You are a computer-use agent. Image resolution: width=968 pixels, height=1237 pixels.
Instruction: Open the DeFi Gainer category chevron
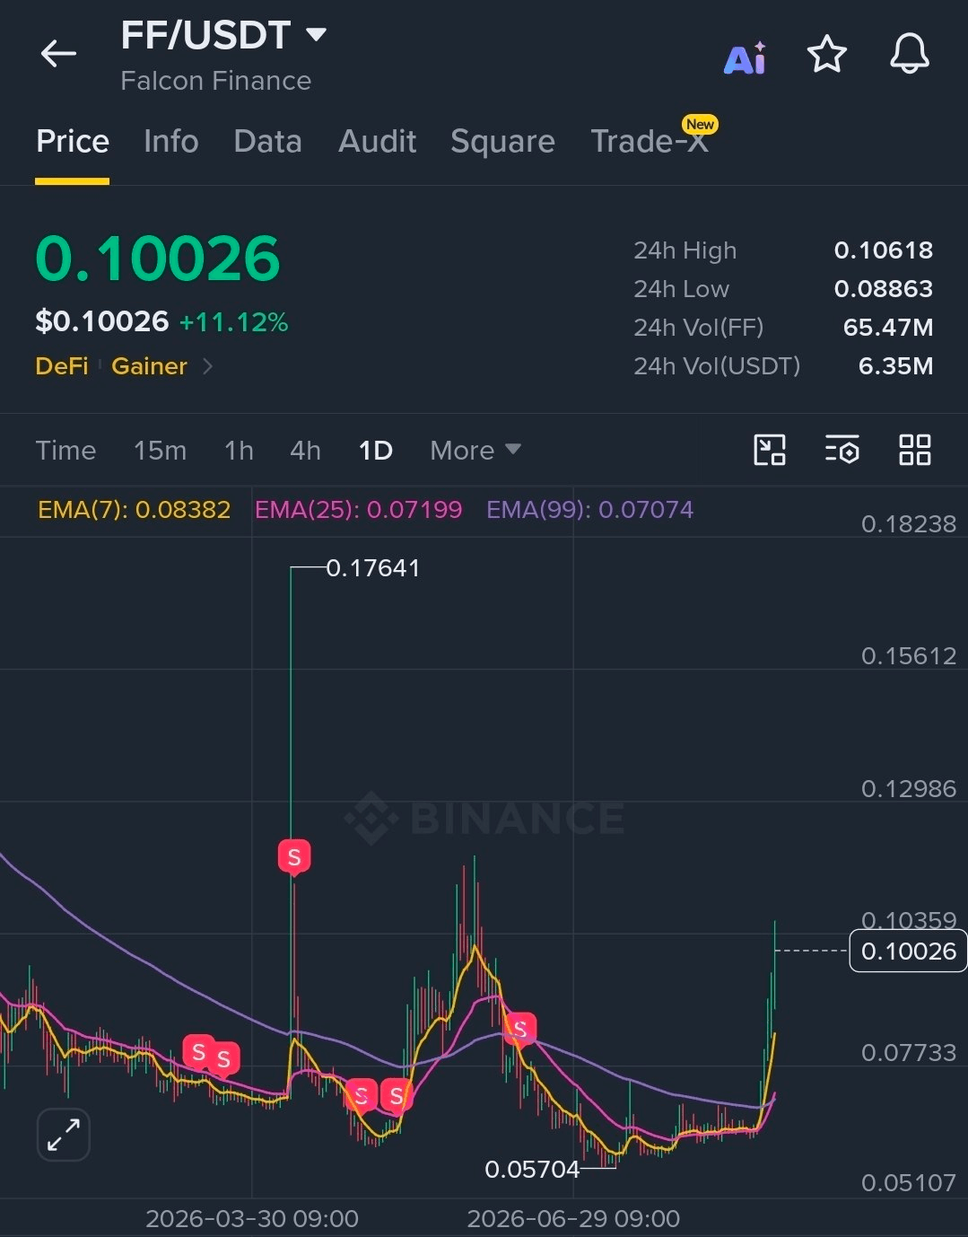pos(208,366)
